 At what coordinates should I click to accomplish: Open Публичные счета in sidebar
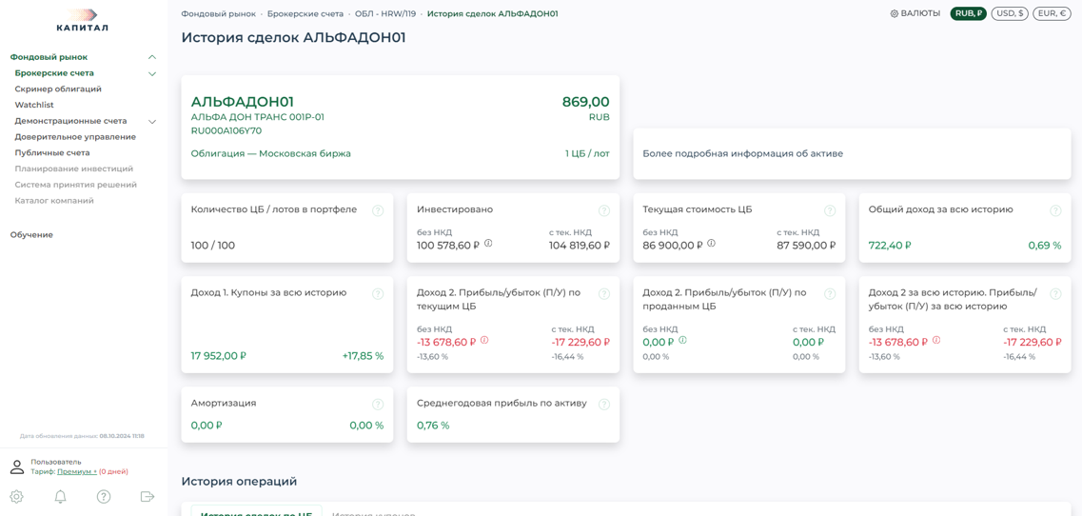[52, 152]
